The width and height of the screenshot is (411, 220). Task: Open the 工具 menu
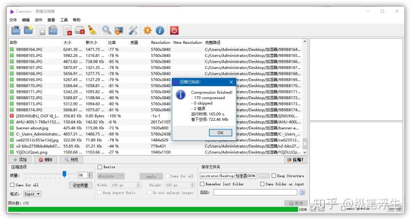(64, 20)
